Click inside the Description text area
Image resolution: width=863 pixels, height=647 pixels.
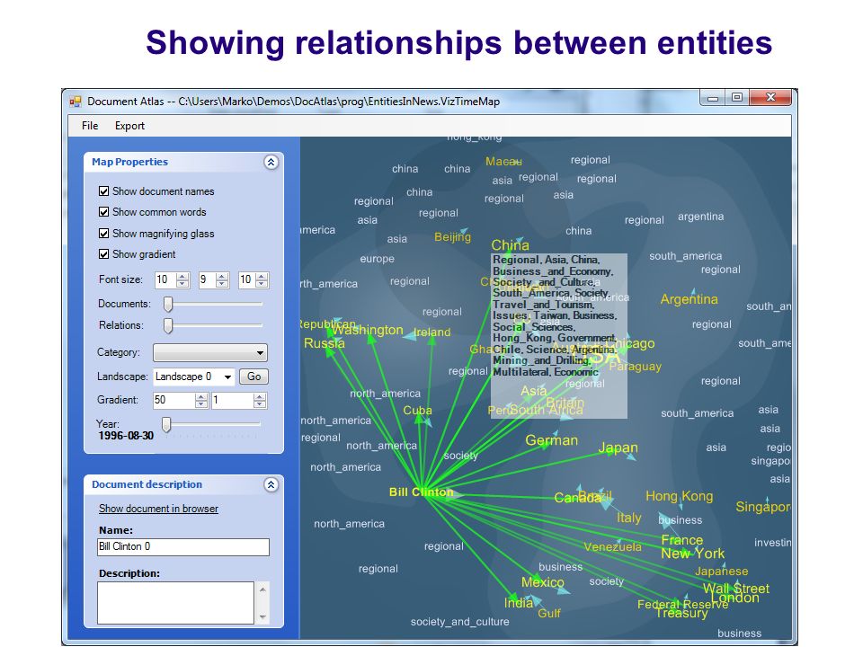pyautogui.click(x=175, y=603)
